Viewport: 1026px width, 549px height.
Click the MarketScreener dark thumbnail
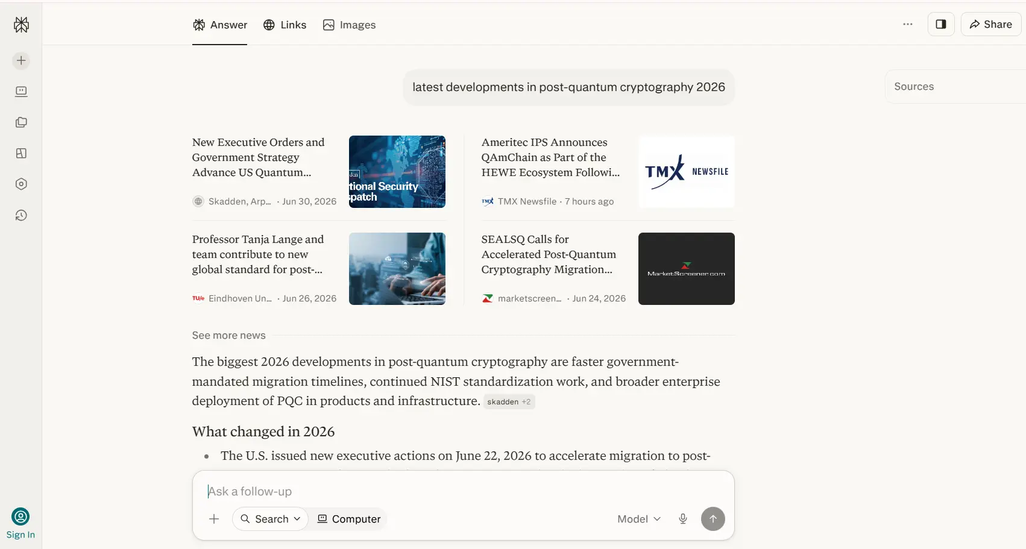pos(687,269)
